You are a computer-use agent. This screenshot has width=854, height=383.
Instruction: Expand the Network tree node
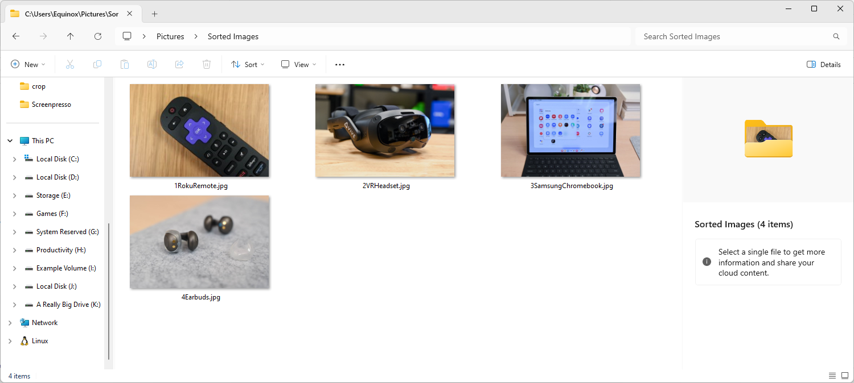pyautogui.click(x=10, y=323)
